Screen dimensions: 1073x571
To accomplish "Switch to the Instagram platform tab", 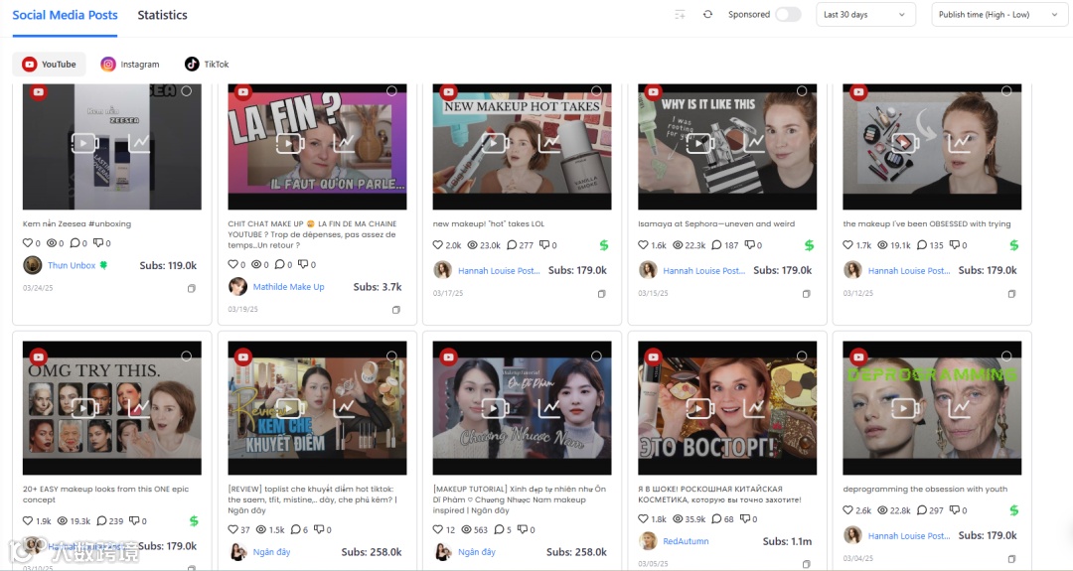I will (130, 65).
